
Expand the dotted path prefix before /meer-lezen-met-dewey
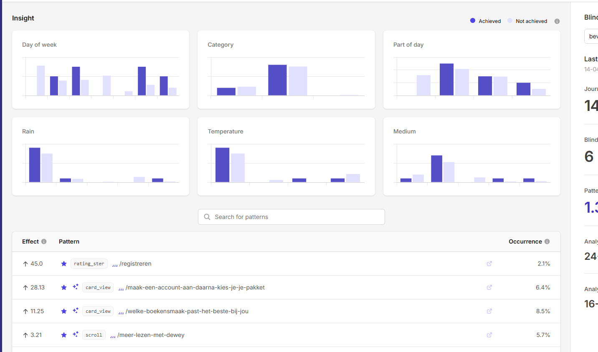[113, 336]
